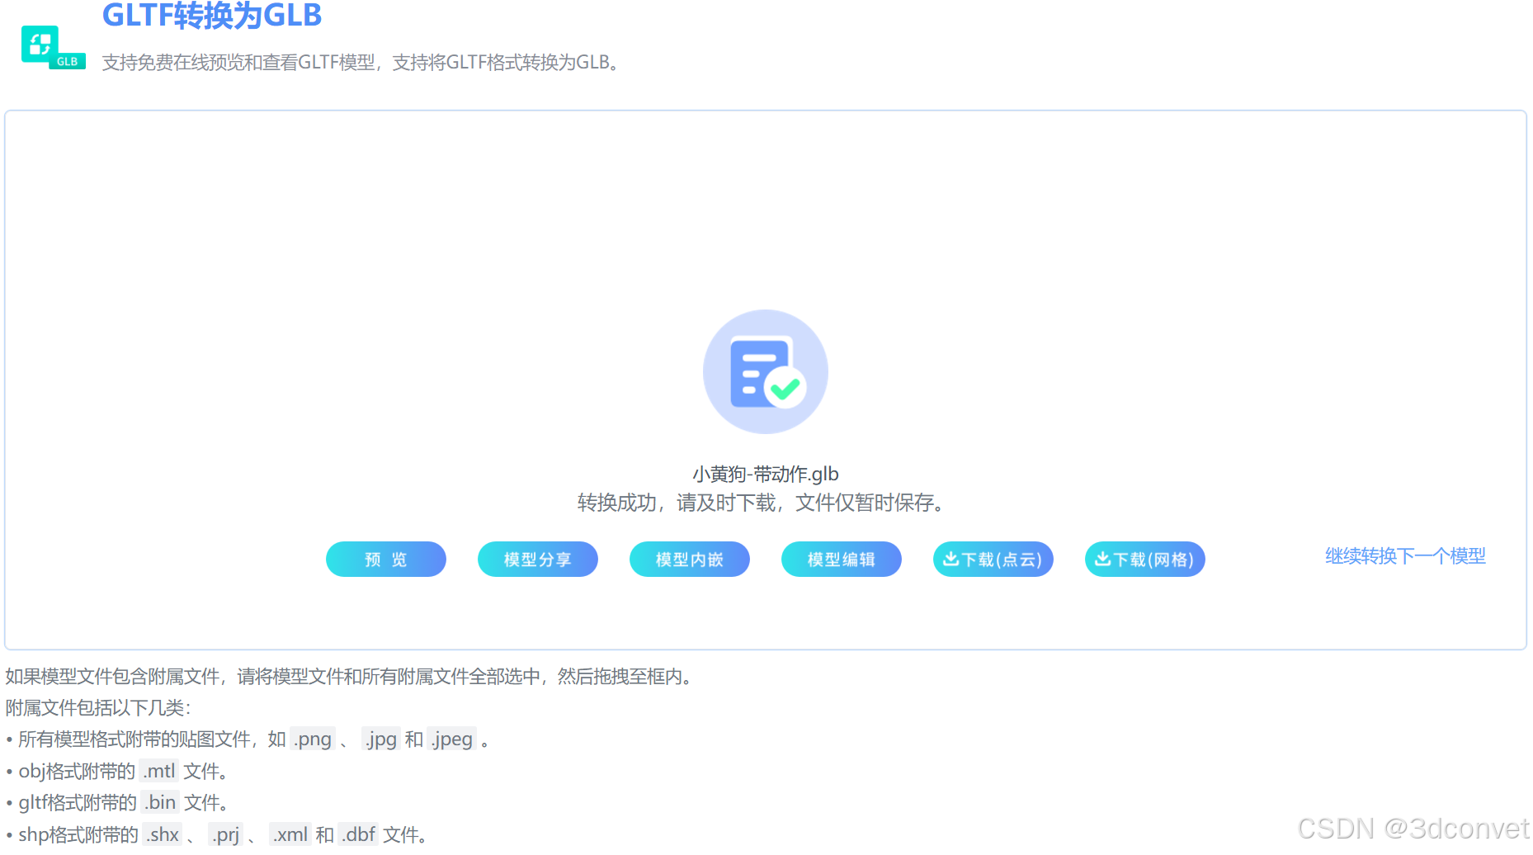The width and height of the screenshot is (1533, 855).
Task: Download the mesh via 下载(网格)
Action: 1144,559
